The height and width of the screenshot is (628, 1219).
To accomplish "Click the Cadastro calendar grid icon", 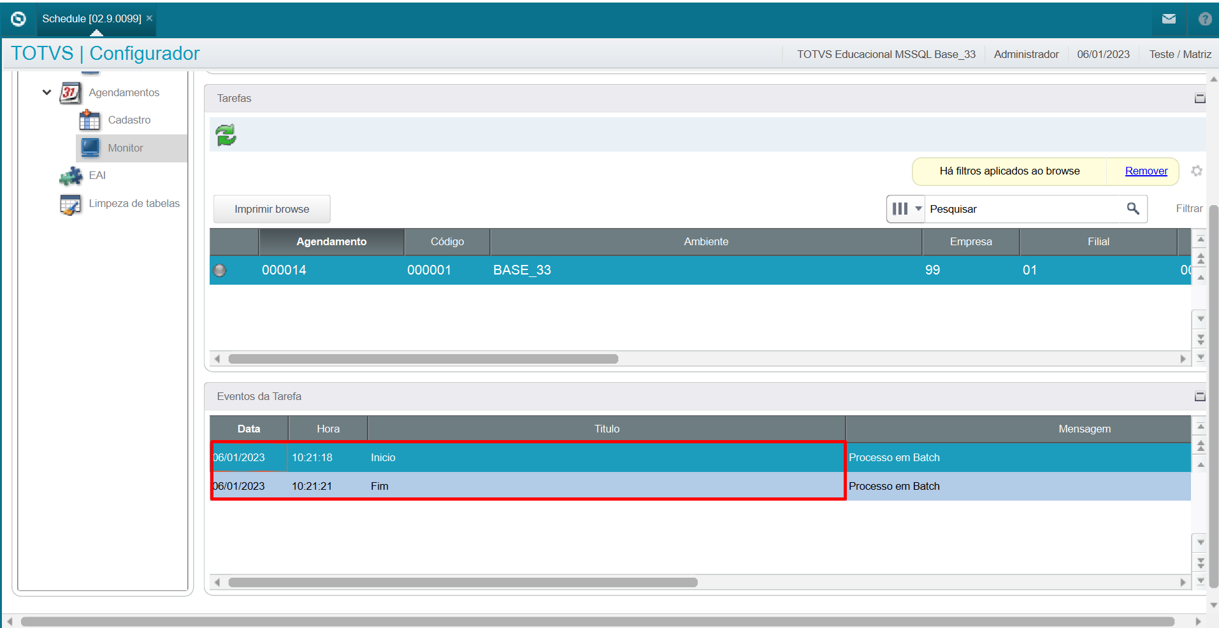I will [90, 120].
